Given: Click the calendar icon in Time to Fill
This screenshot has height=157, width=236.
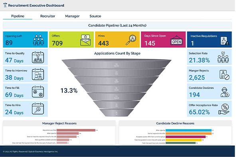Looking at the screenshot, I should (x=38, y=91).
